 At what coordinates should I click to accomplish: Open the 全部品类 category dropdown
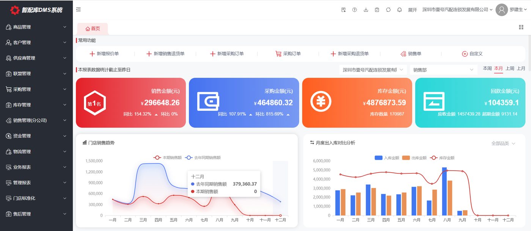503,143
